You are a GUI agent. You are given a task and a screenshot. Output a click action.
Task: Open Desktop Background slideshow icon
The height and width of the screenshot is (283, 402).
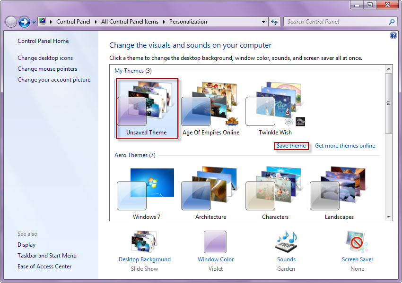coord(144,241)
